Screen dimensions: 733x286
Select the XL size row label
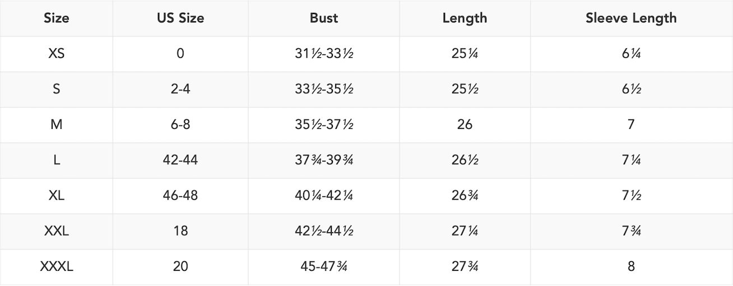pyautogui.click(x=56, y=196)
